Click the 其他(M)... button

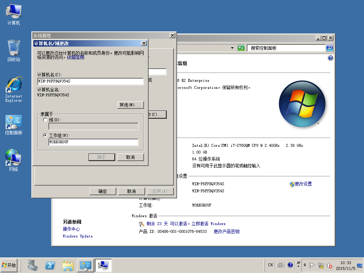point(130,105)
